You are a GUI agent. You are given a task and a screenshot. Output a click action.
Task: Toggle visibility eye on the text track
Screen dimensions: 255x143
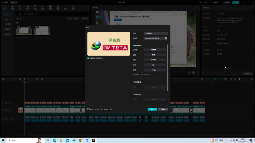10,103
